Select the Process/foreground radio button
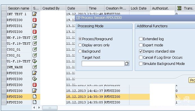 (x=80, y=39)
